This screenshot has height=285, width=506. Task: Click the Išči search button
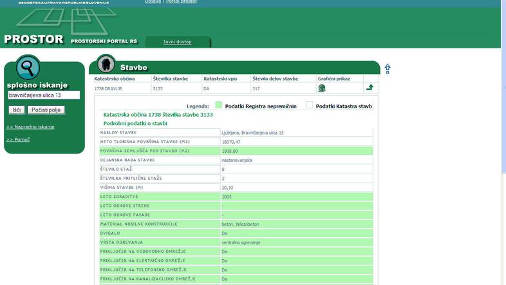pyautogui.click(x=17, y=110)
